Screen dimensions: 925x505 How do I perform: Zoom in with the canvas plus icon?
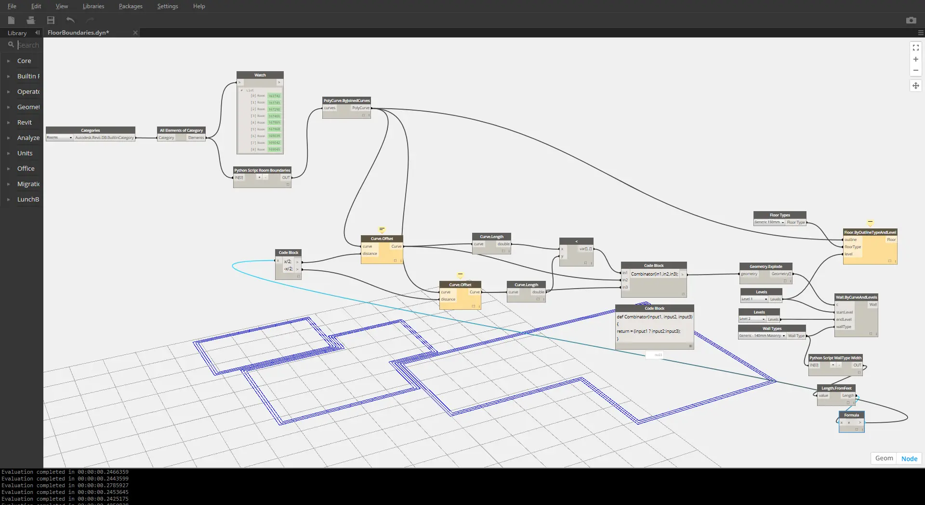pos(915,59)
